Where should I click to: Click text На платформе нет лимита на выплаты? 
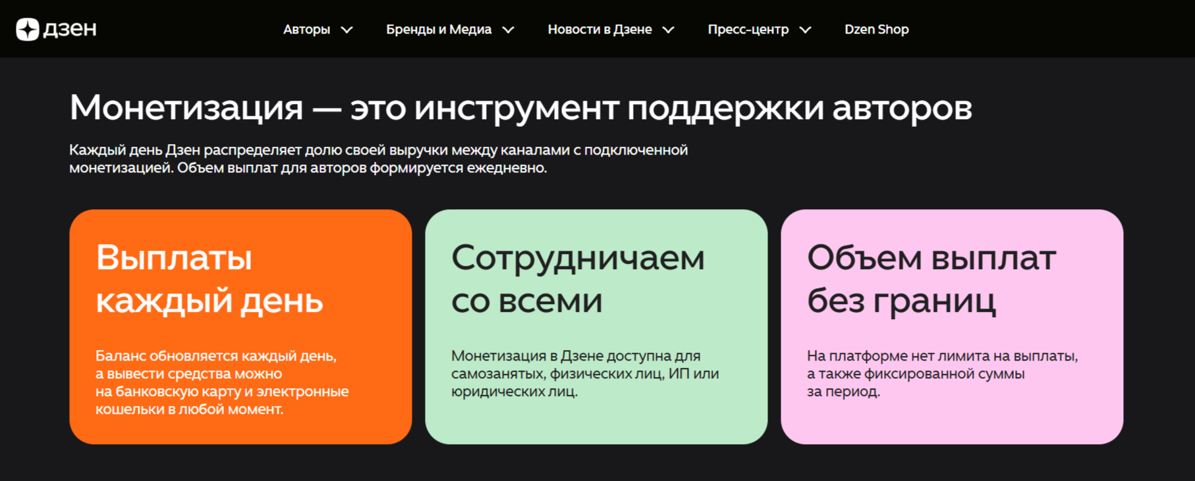943,374
